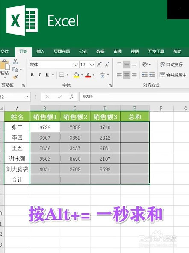189x253 pixels.
Task: Switch to the 数据 tab
Action: (x=100, y=51)
